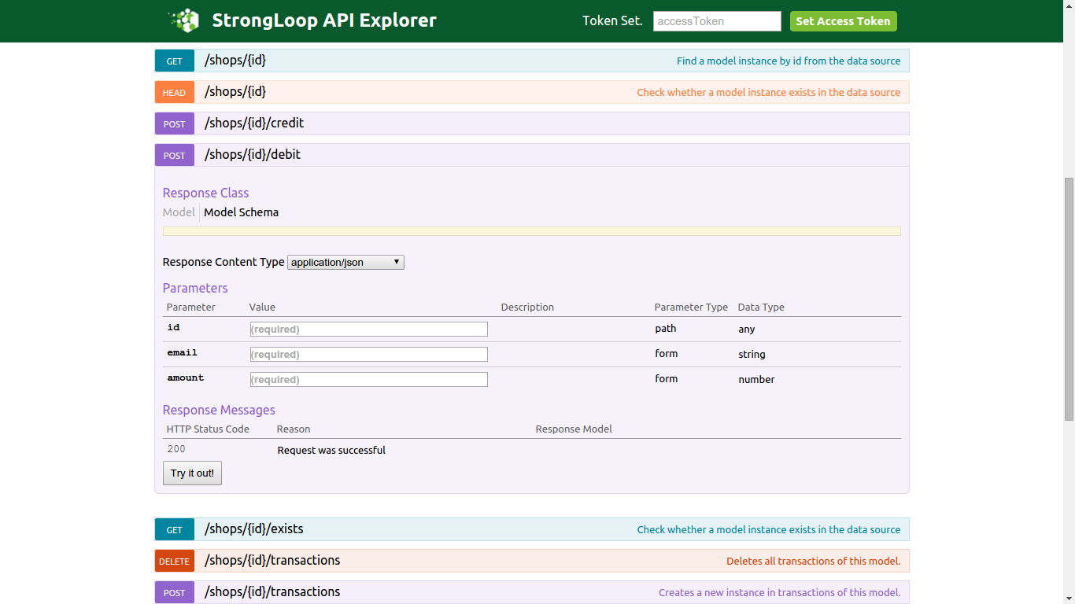Click 'Deletes all transactions of this model' description
This screenshot has height=604, width=1075.
(813, 561)
